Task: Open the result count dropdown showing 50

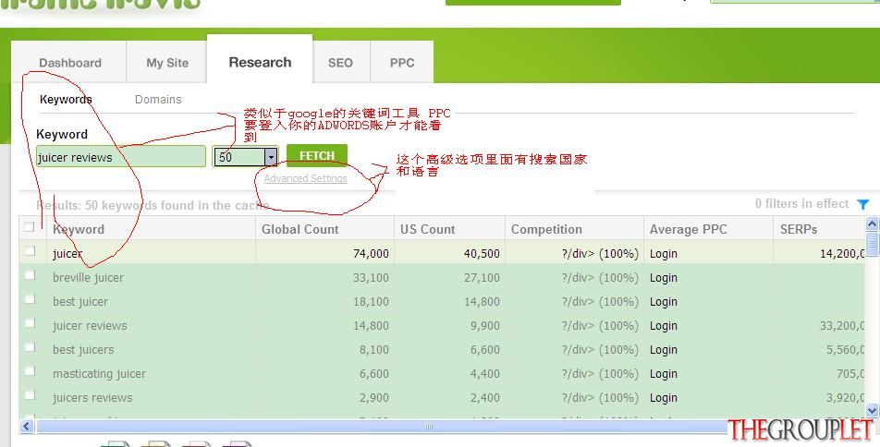Action: tap(245, 156)
